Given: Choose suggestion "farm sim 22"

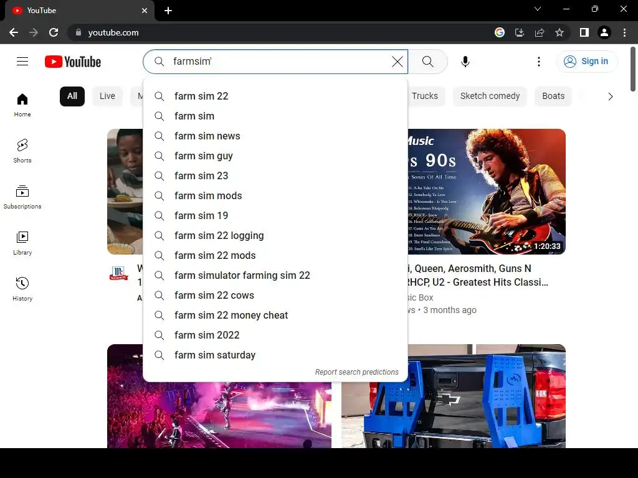Looking at the screenshot, I should (275, 96).
